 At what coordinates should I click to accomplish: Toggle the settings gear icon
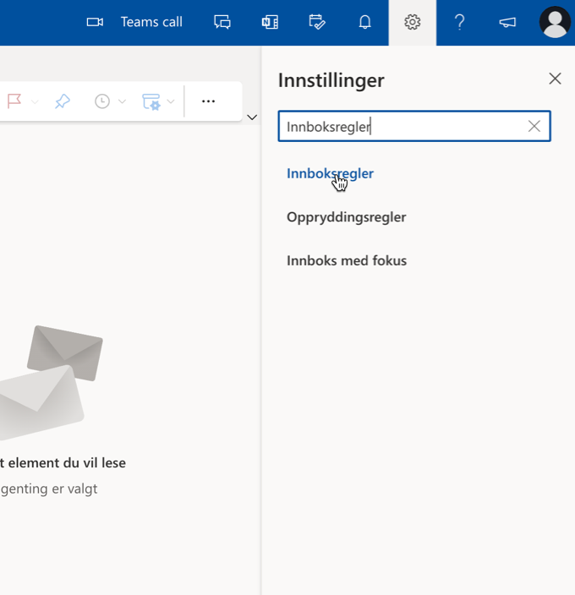click(413, 23)
